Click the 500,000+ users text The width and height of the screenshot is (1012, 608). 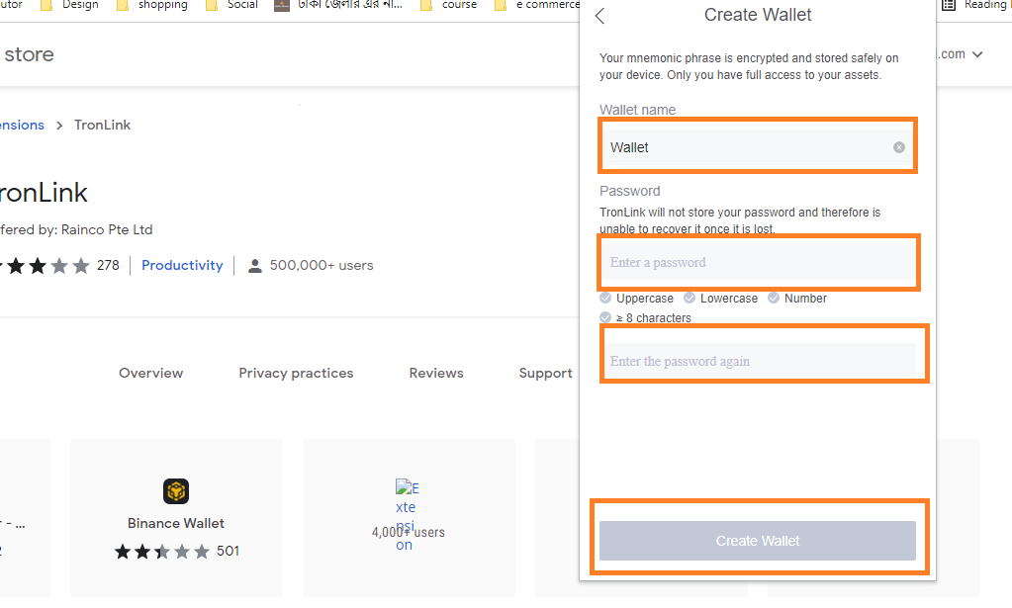(322, 266)
